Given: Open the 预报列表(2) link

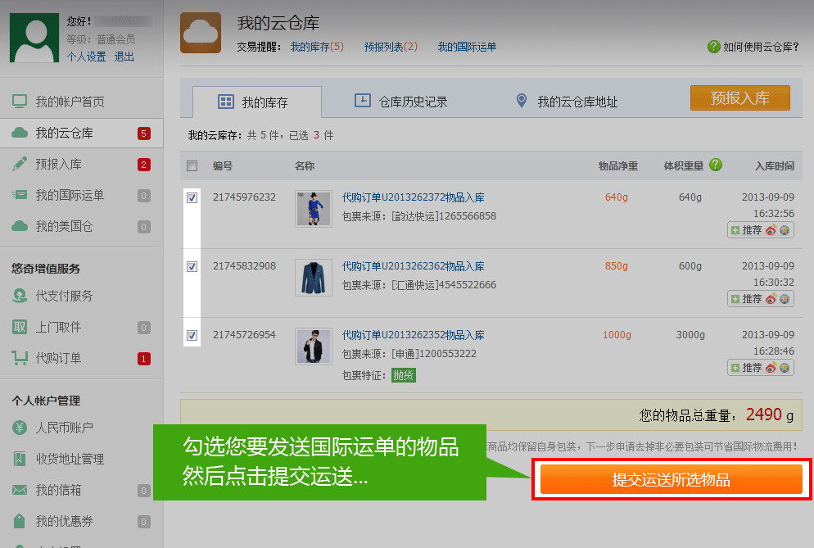Looking at the screenshot, I should pos(391,47).
